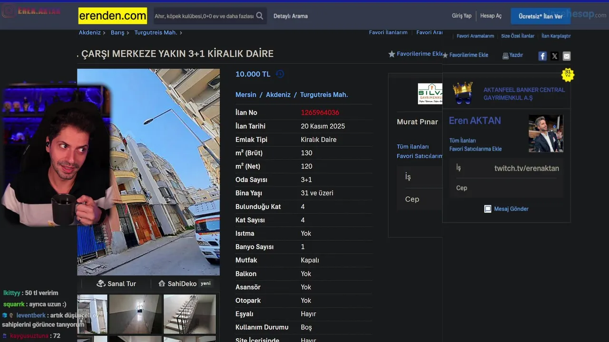609x342 pixels.
Task: Click Tüm ilanları under Murat Pınar
Action: (x=413, y=147)
